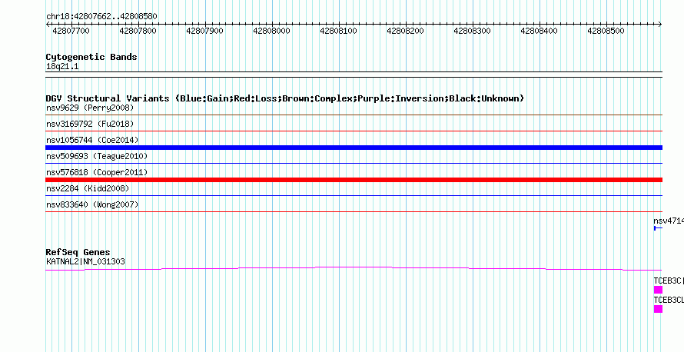Click the small blue nsv4714 variant glyph
Viewport: 684px width, 352px height.
[x=658, y=228]
